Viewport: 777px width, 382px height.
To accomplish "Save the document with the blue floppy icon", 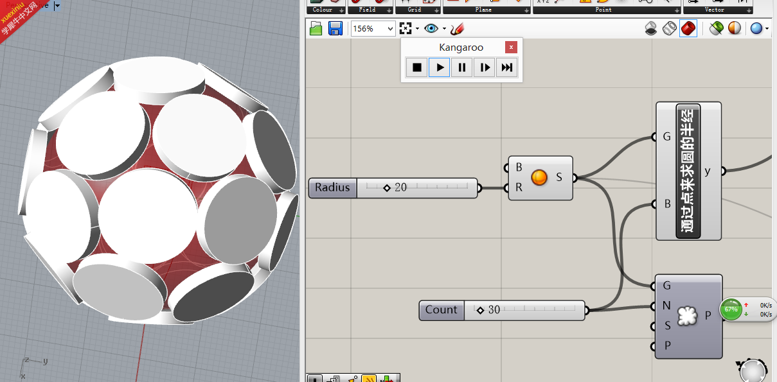I will pyautogui.click(x=335, y=28).
